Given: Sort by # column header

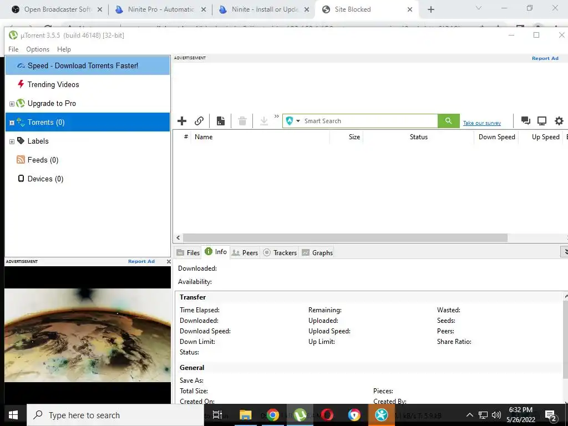Looking at the screenshot, I should click(x=185, y=137).
